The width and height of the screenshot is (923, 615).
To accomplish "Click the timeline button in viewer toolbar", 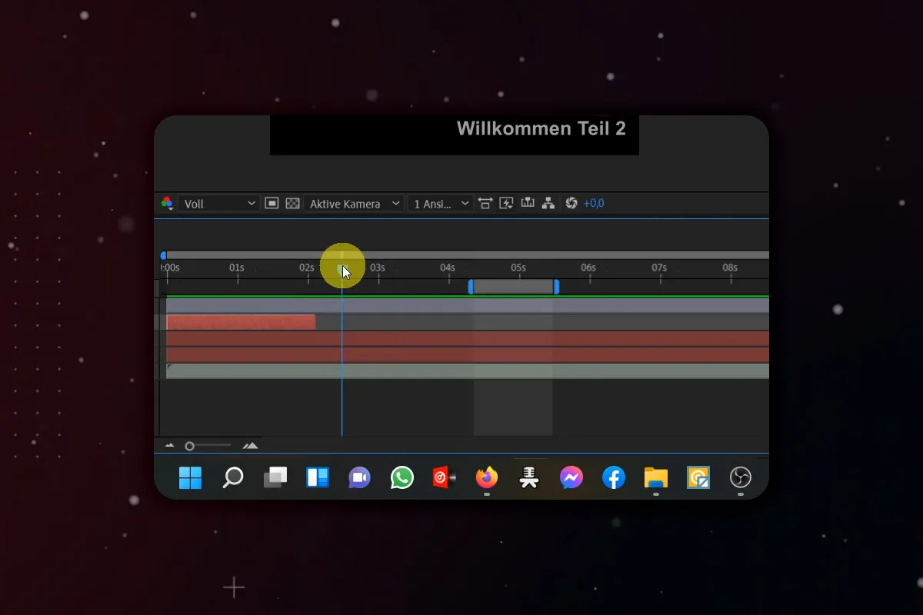I will click(528, 204).
